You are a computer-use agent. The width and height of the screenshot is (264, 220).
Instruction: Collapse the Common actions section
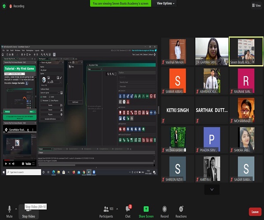pyautogui.click(x=119, y=91)
